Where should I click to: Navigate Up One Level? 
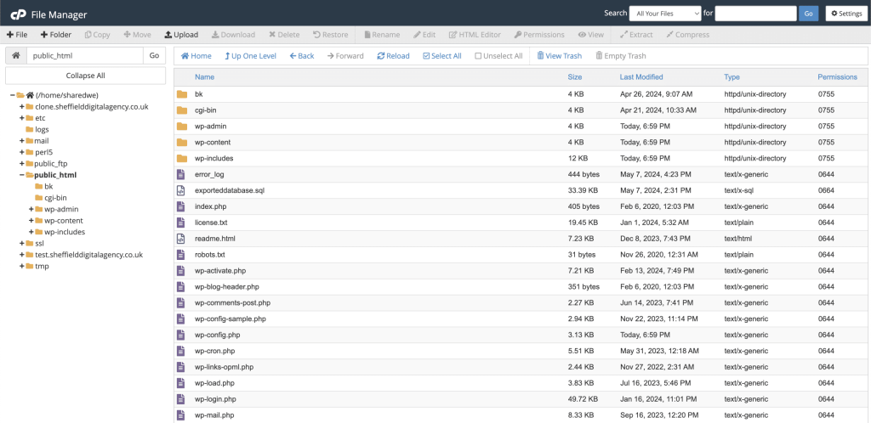coord(250,56)
